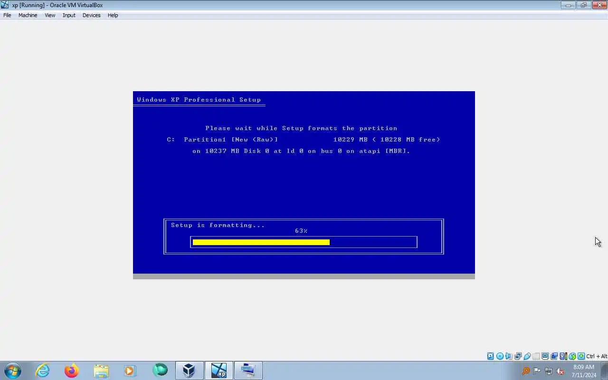The image size is (608, 380).
Task: Click the recording status icon
Action: (554, 356)
